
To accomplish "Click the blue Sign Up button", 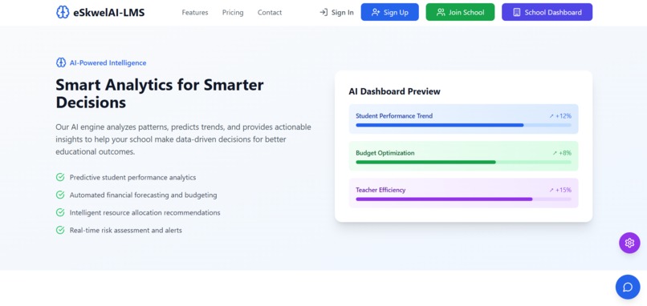I will pyautogui.click(x=389, y=12).
